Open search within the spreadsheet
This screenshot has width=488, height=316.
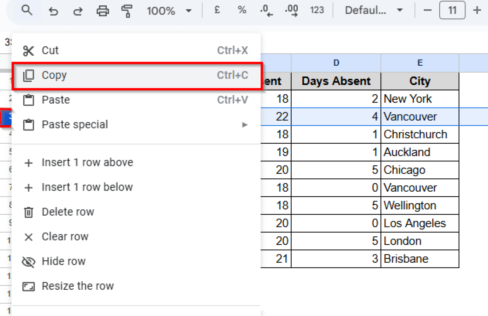(27, 10)
